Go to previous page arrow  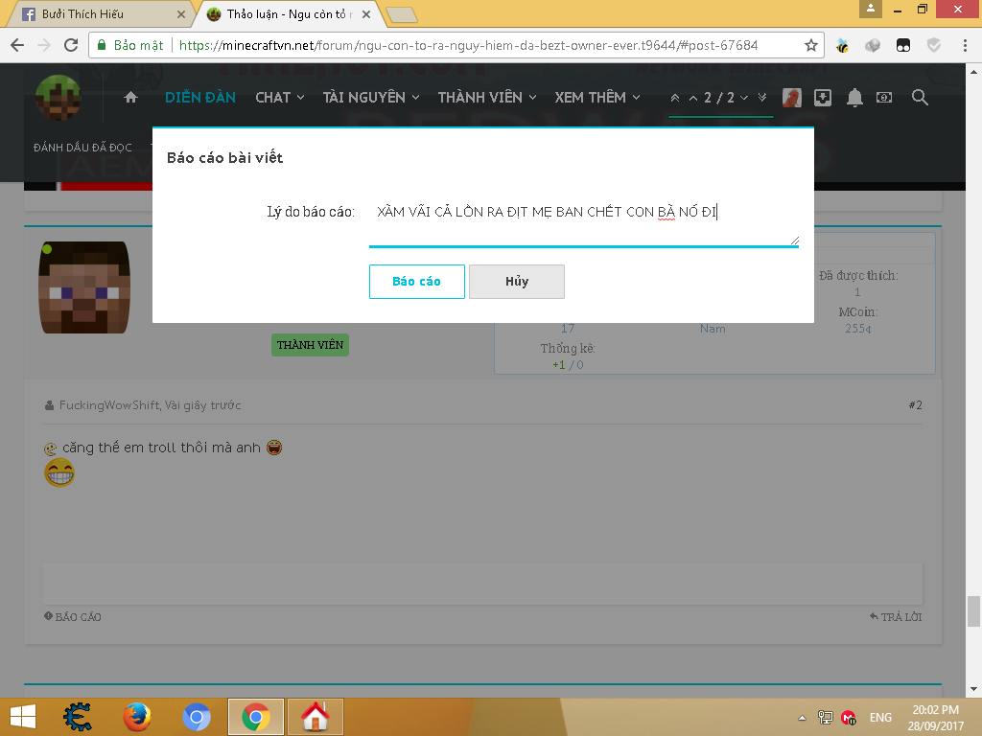point(693,99)
